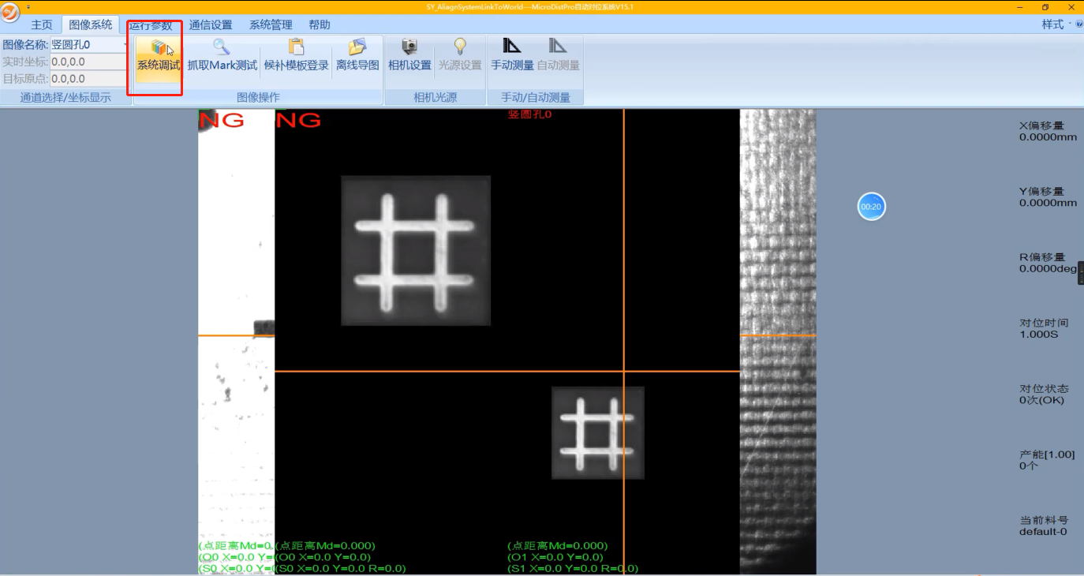Viewport: 1084px width, 576px height.
Task: Switch to the 主页 tab
Action: click(x=42, y=25)
